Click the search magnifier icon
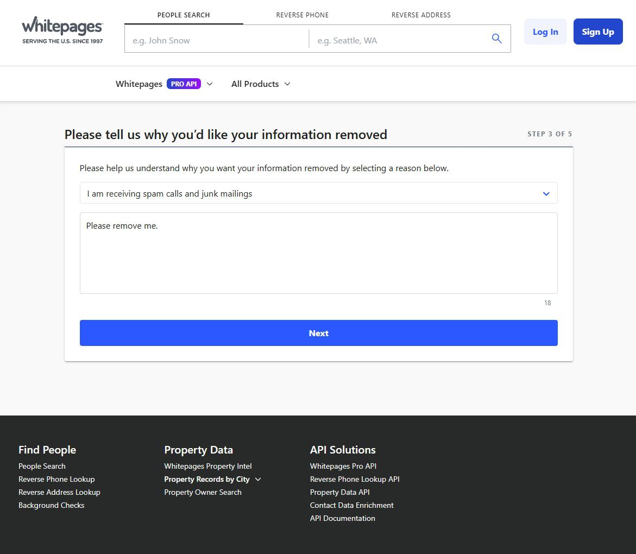 [496, 39]
